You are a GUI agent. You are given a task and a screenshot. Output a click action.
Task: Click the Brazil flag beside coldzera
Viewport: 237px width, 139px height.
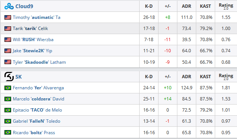point(8,99)
